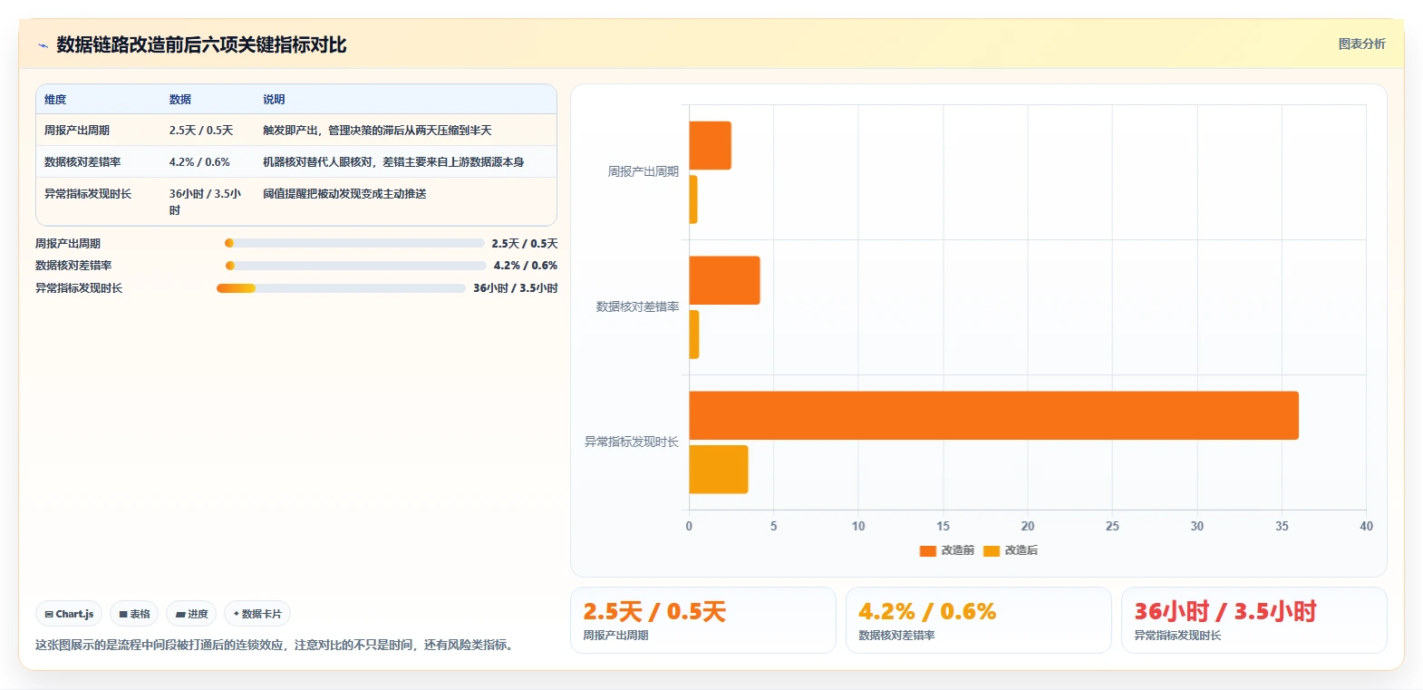
Task: Click the 维度 column header
Action: 55,100
